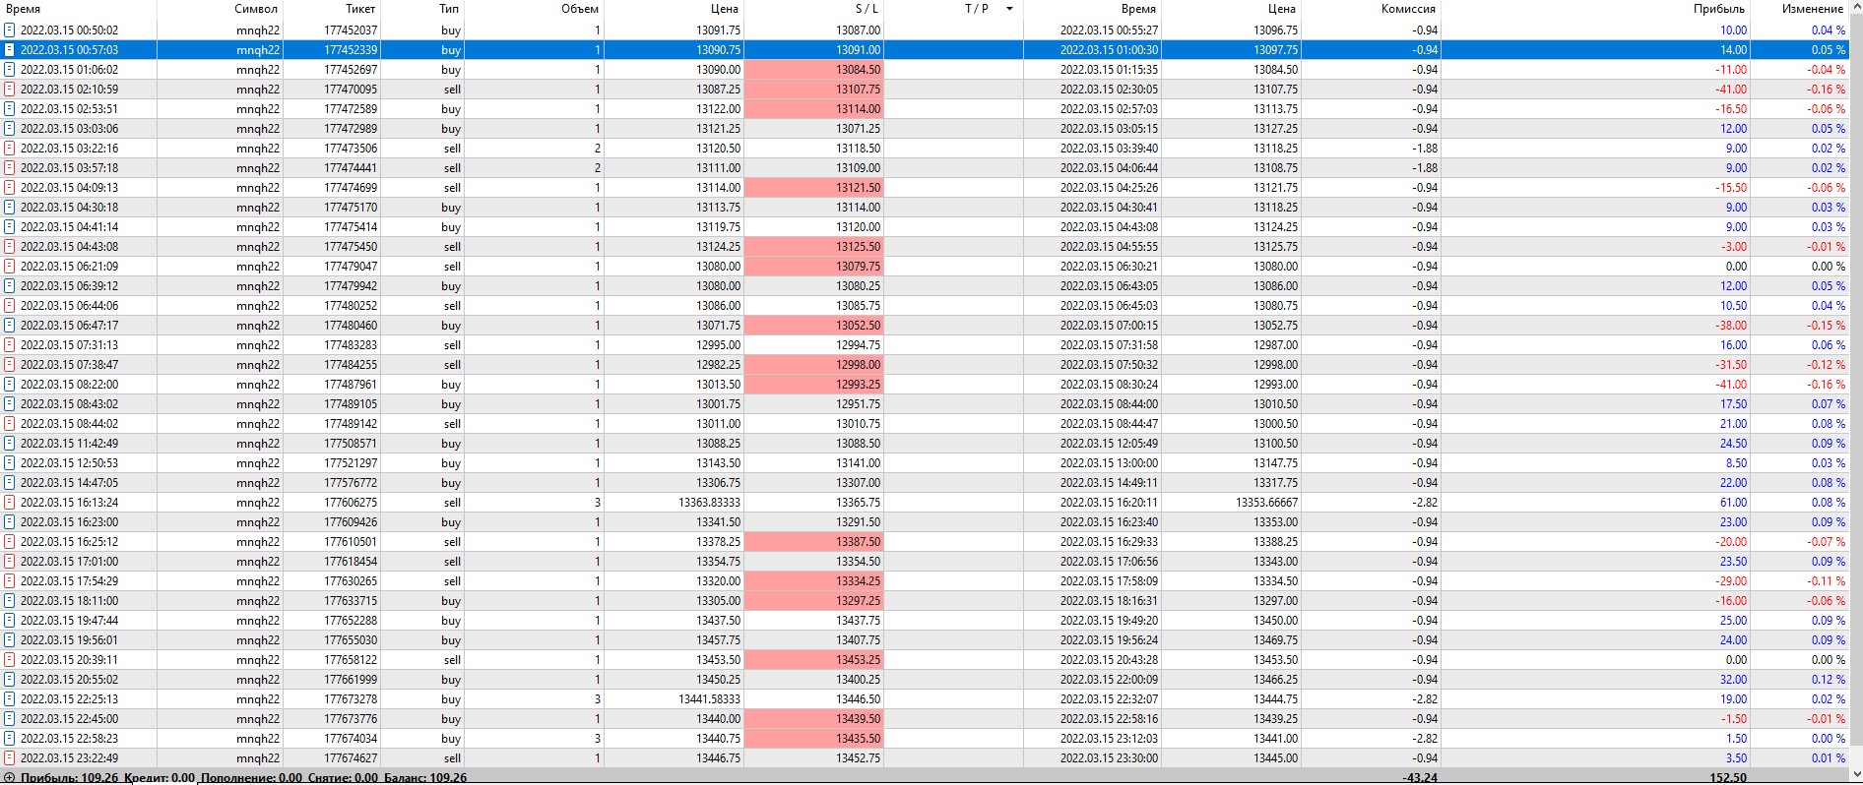The width and height of the screenshot is (1863, 785).
Task: Click the sell icon beside open time 02:10:59
Action: [10, 90]
